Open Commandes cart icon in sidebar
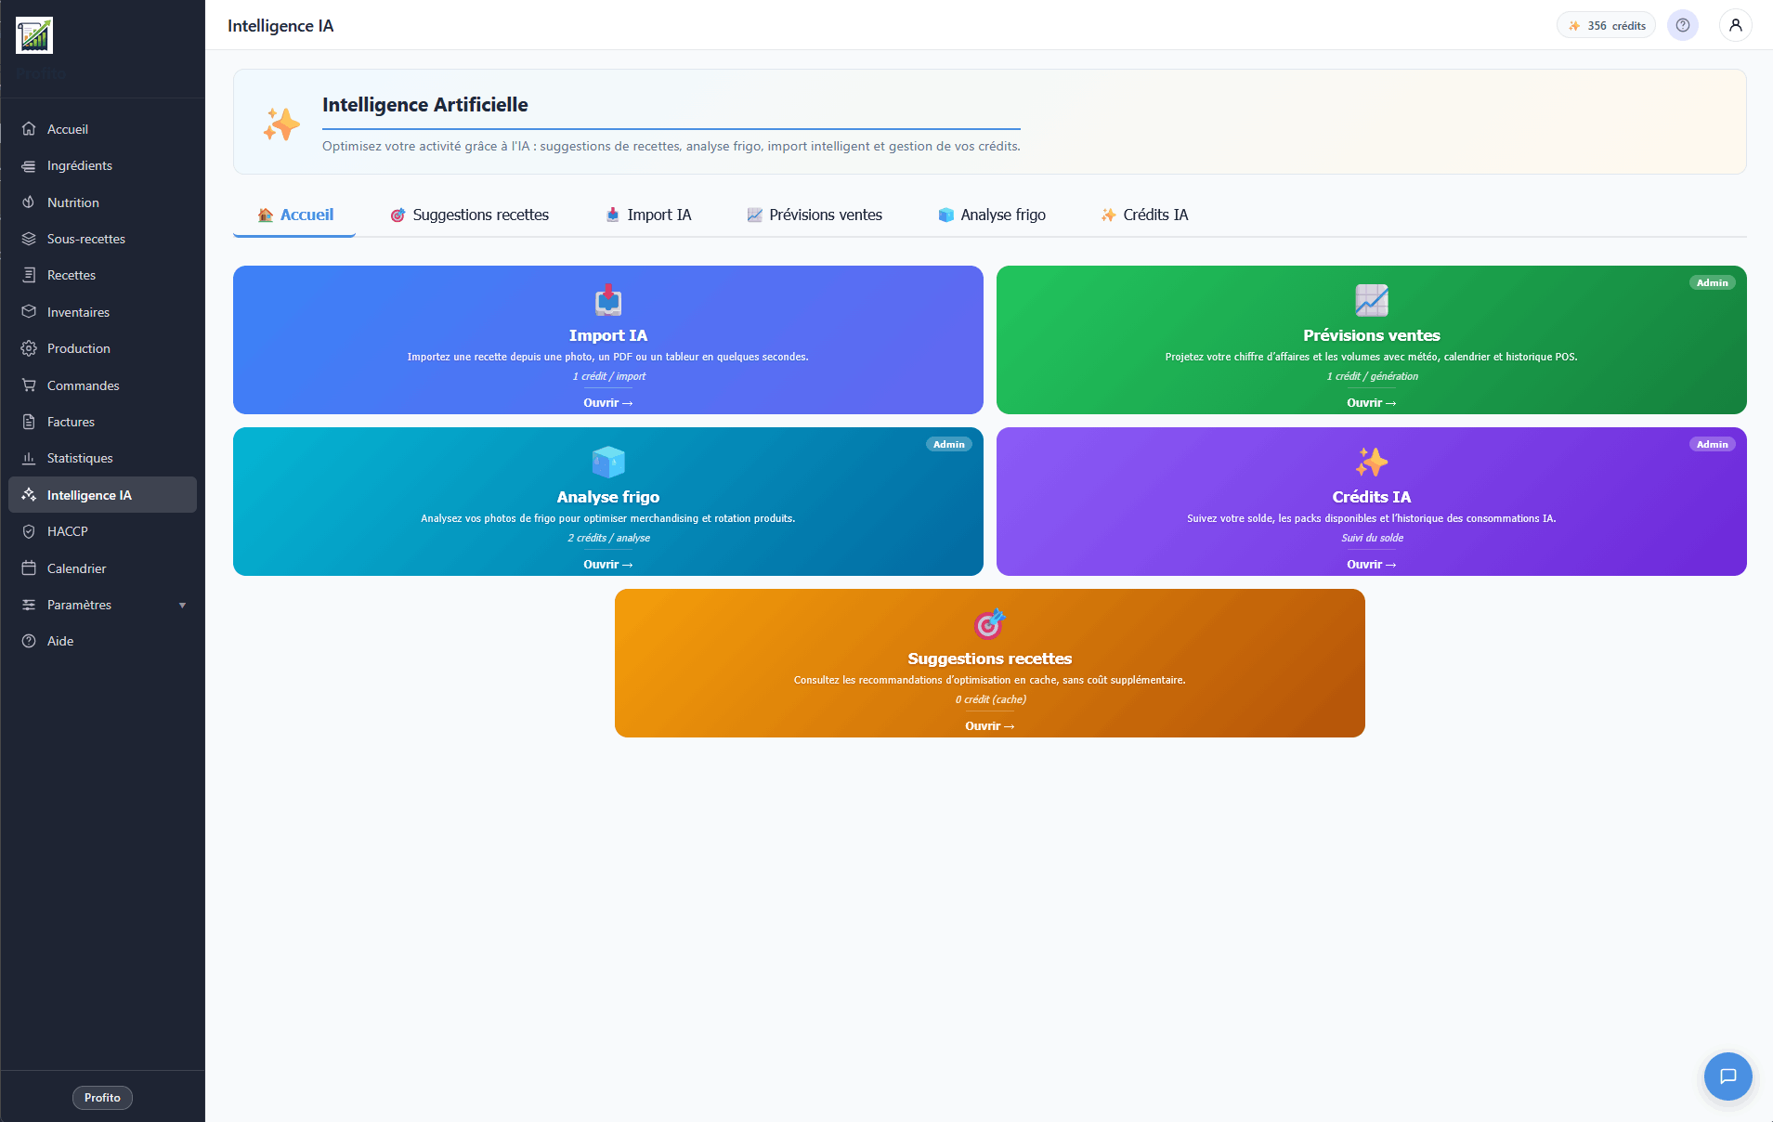Viewport: 1773px width, 1122px height. pos(29,385)
